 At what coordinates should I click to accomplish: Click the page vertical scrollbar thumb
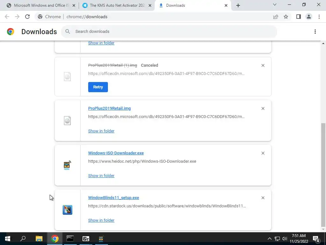coord(323,175)
